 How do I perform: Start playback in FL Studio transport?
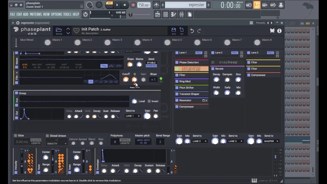click(117, 5)
